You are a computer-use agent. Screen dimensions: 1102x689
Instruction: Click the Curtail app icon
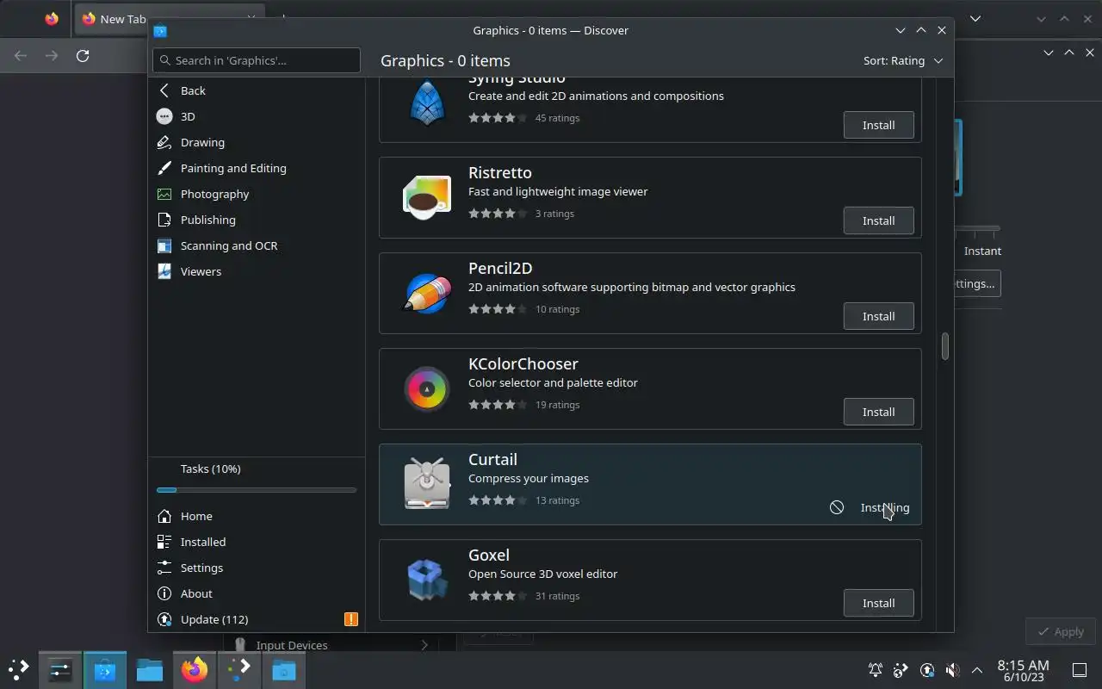(x=427, y=484)
